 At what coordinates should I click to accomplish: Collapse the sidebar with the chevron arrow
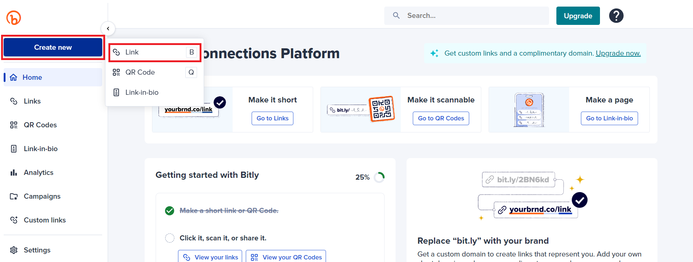click(108, 29)
